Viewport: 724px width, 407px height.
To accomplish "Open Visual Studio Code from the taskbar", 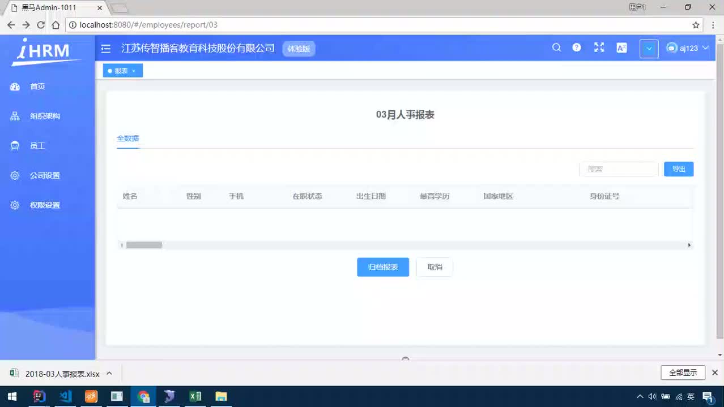I will 65,396.
